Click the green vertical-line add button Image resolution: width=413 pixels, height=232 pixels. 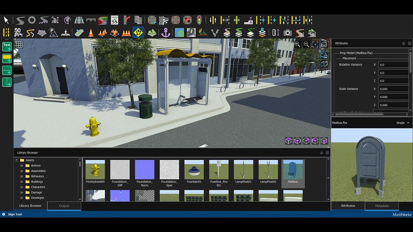[x=7, y=82]
